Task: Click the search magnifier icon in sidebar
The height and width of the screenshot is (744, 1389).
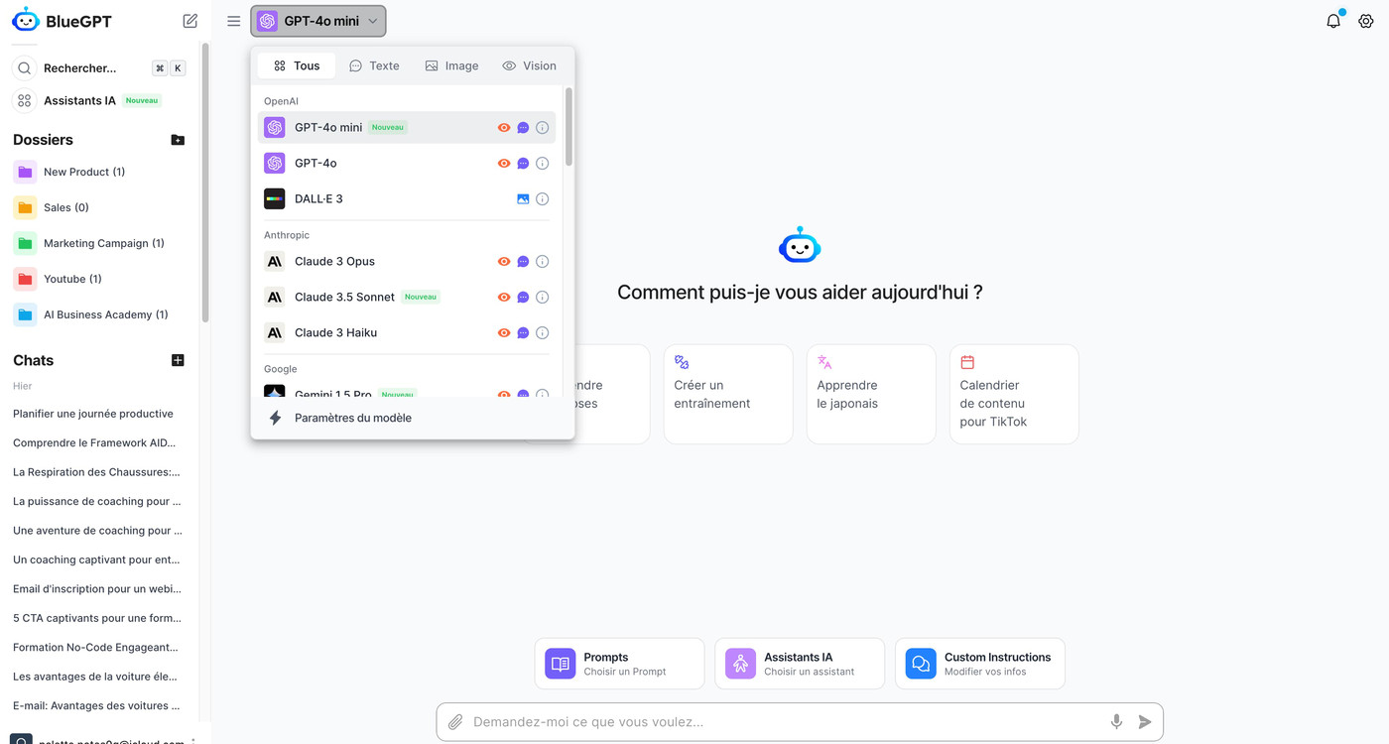Action: click(x=24, y=67)
